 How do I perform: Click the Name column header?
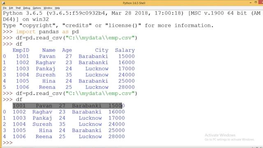(49, 50)
